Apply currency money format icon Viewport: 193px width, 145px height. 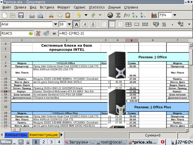coord(156,24)
